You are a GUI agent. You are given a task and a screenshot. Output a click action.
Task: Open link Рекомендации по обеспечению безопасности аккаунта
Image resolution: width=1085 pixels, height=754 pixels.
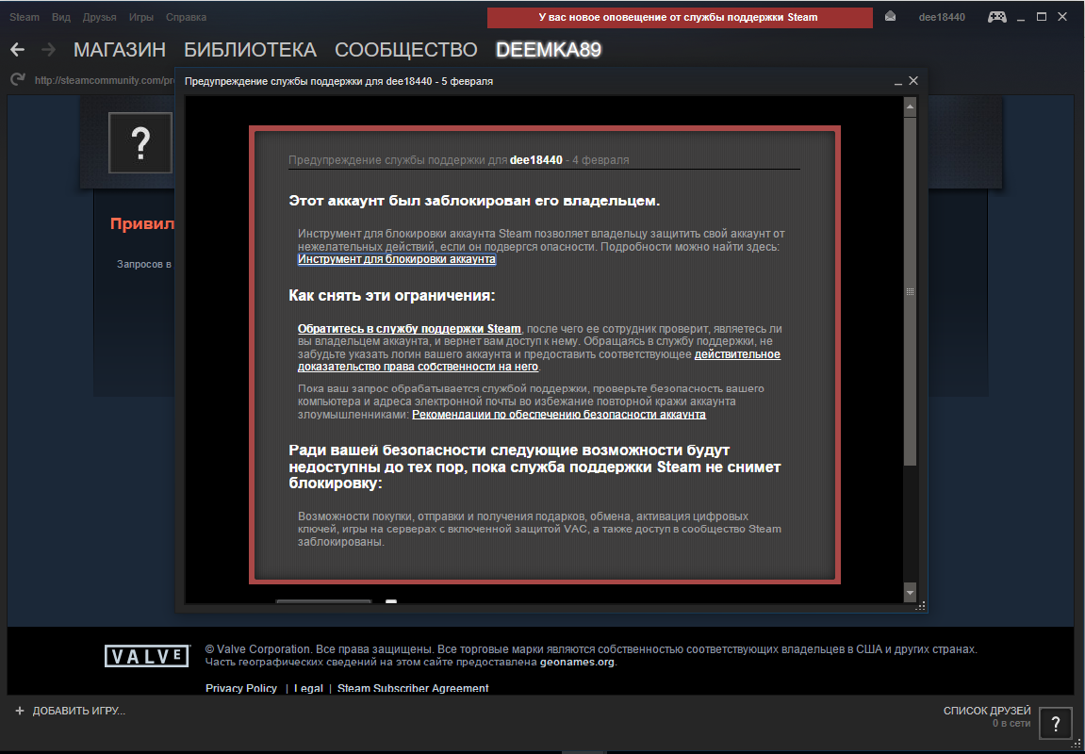559,415
